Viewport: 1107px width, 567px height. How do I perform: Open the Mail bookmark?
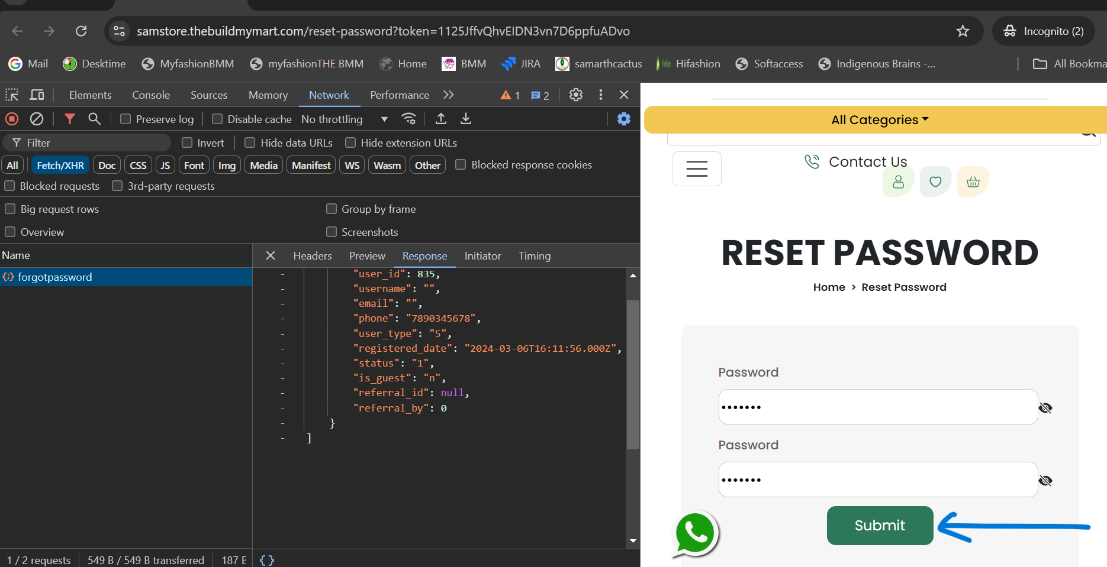pos(28,64)
